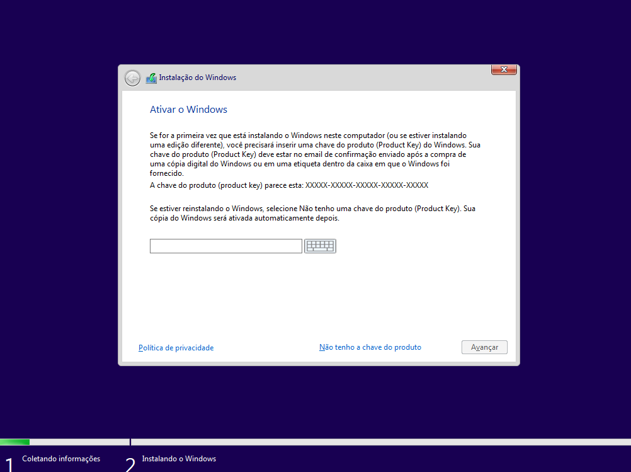
Task: Click the Ativar o Windows heading
Action: [x=188, y=110]
